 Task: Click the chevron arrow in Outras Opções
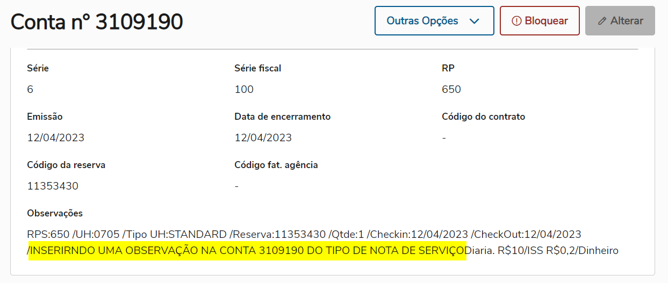[x=474, y=21]
